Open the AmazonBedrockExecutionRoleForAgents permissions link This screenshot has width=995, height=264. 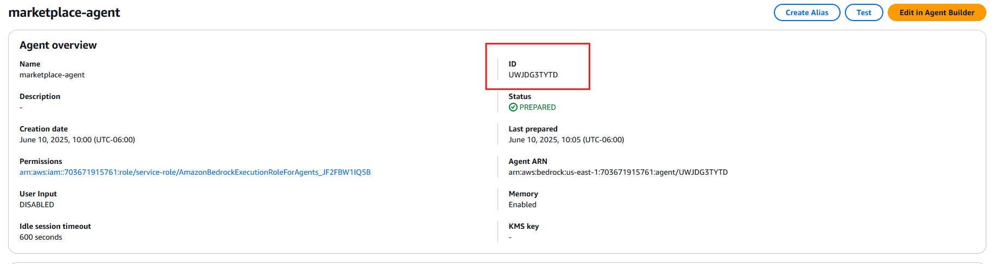point(195,172)
